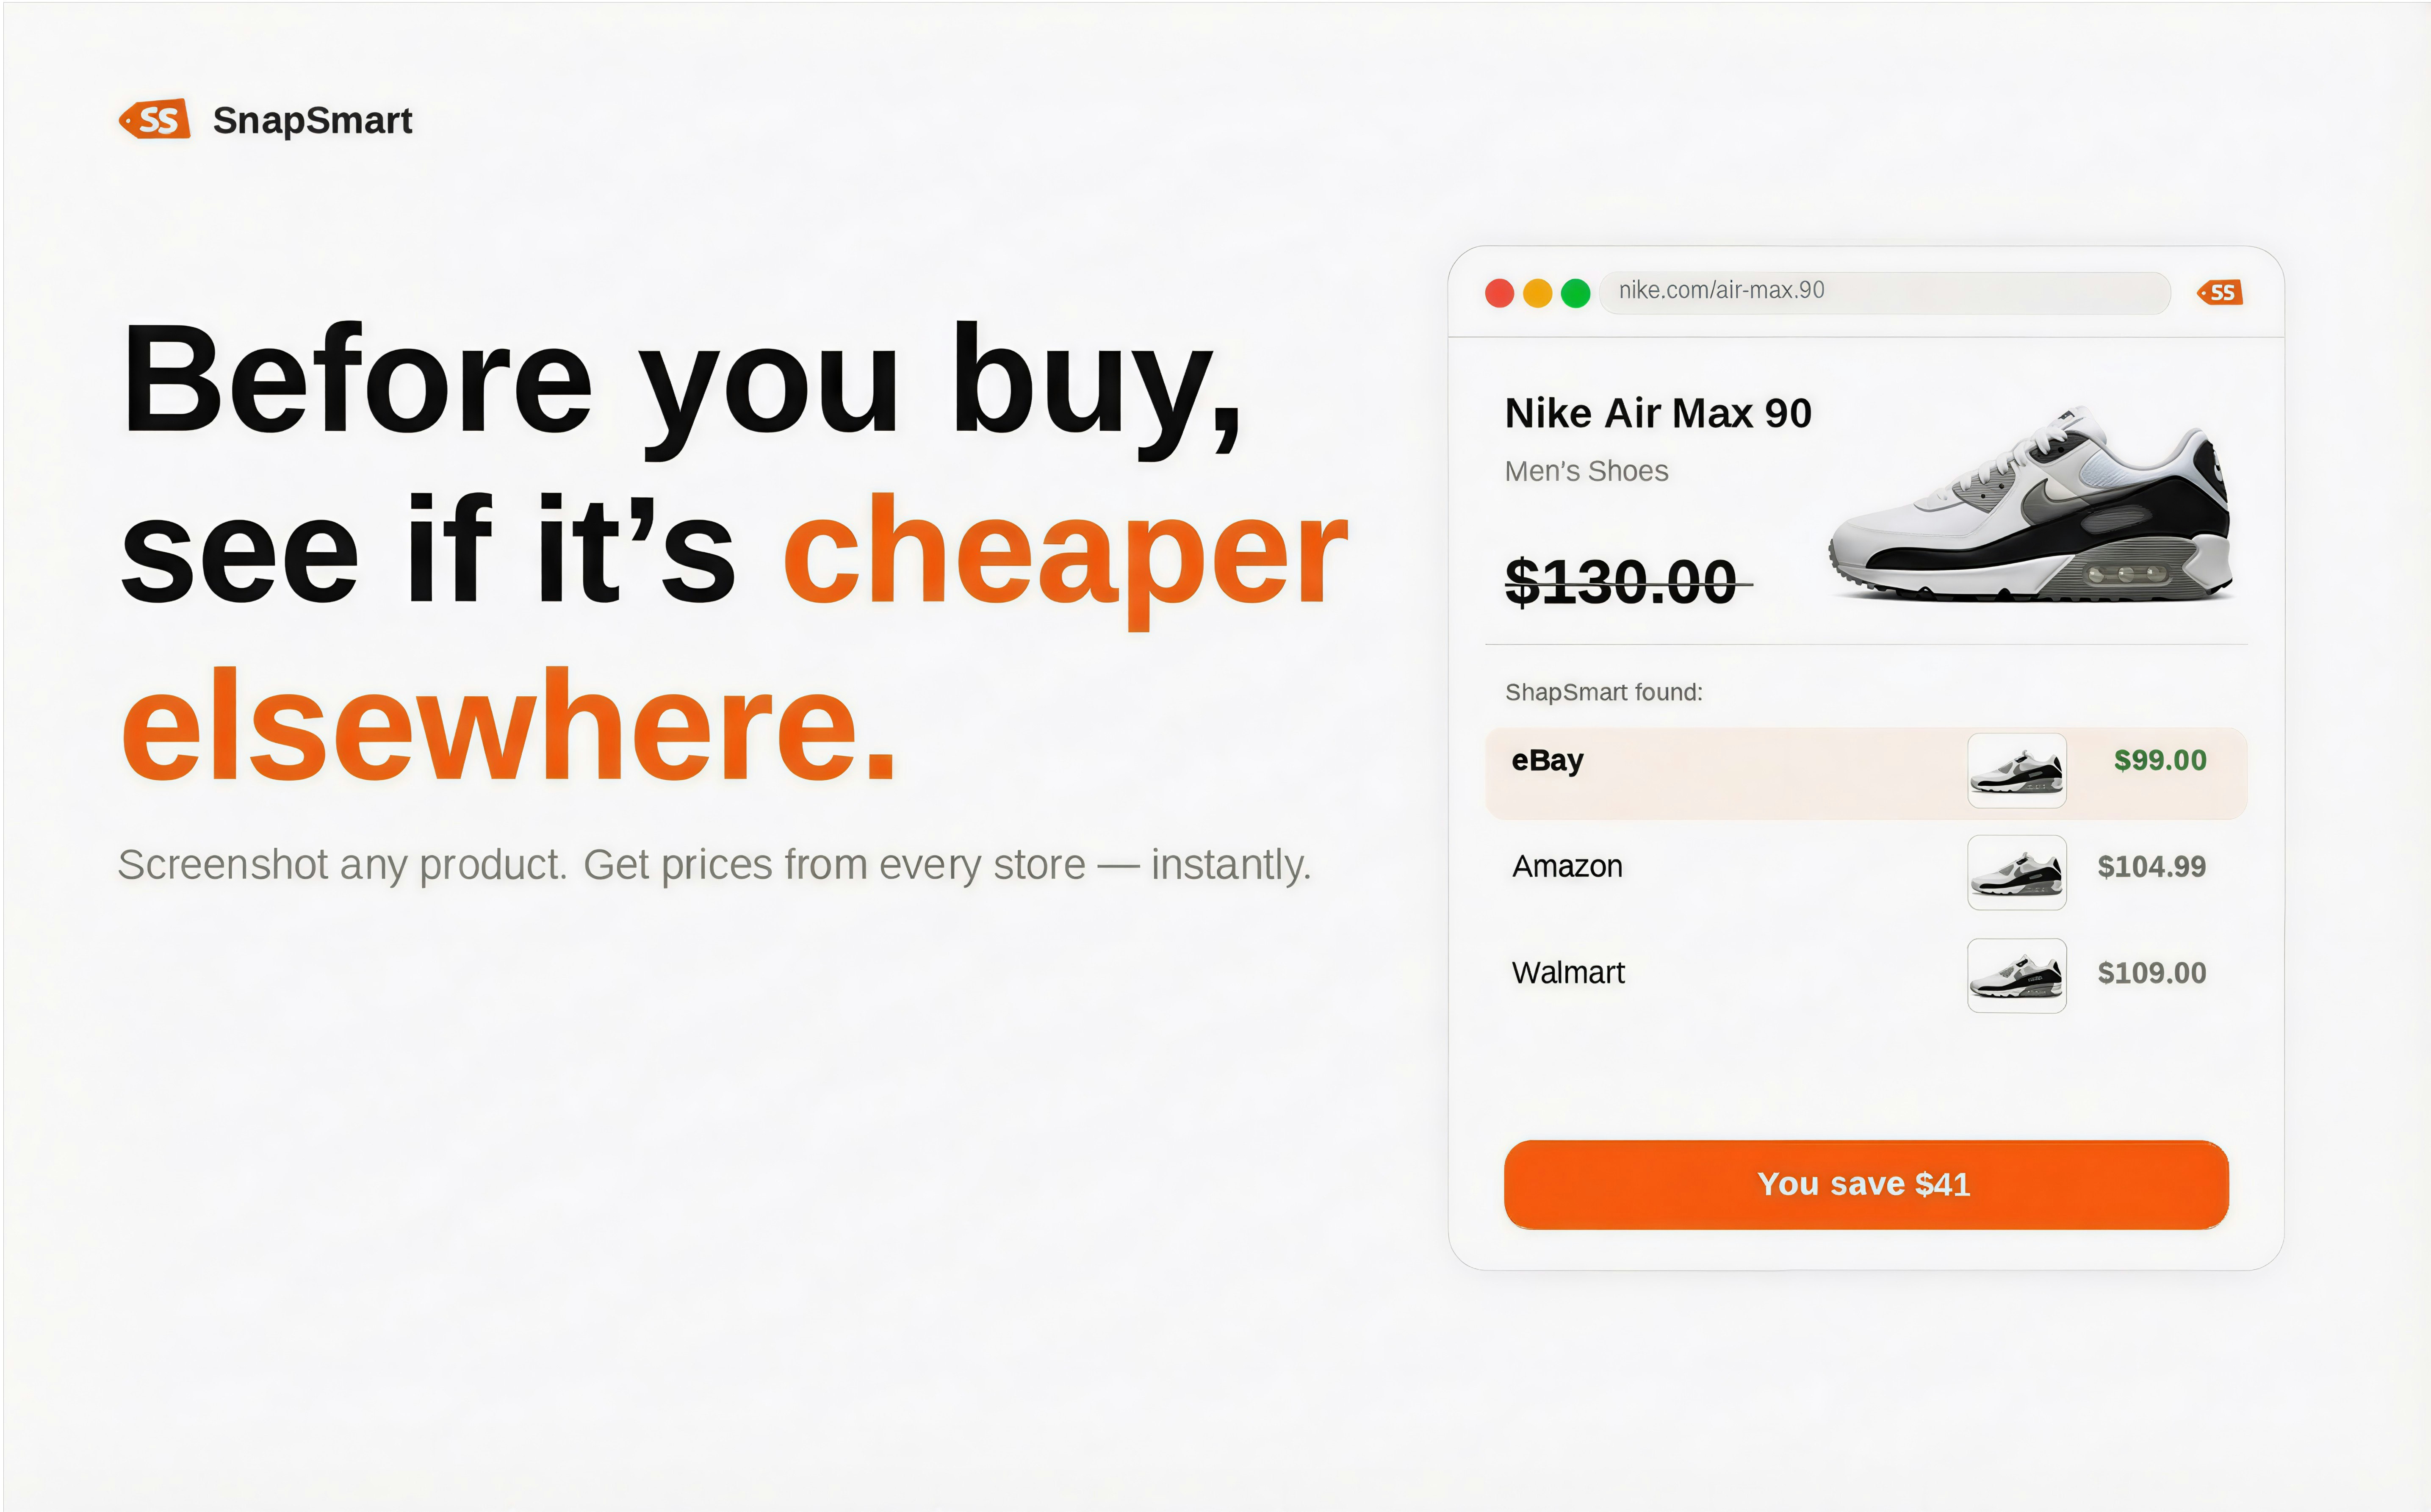Click the red traffic light in the browser mockup
2431x1512 pixels.
coord(1500,292)
